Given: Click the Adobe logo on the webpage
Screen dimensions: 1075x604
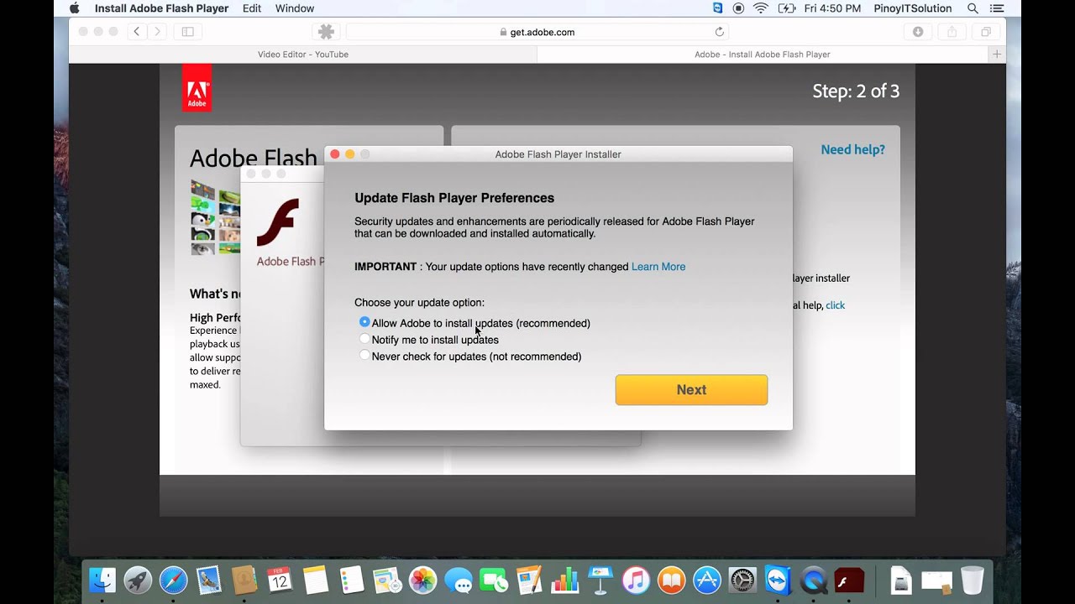Looking at the screenshot, I should [x=197, y=88].
